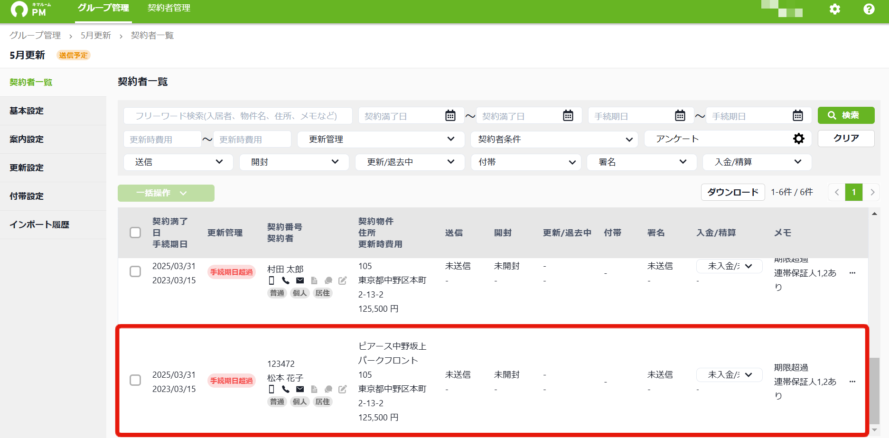Click phone icon for 松本 花子
Screen dimensions: 889x438
coord(285,389)
